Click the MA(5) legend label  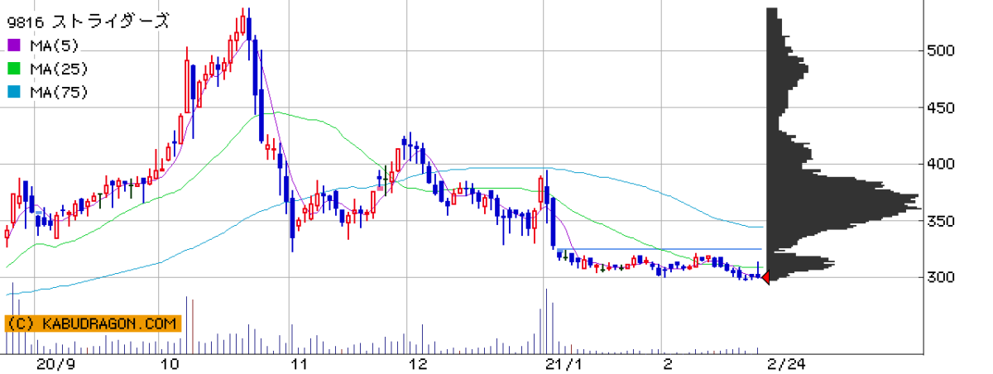55,46
